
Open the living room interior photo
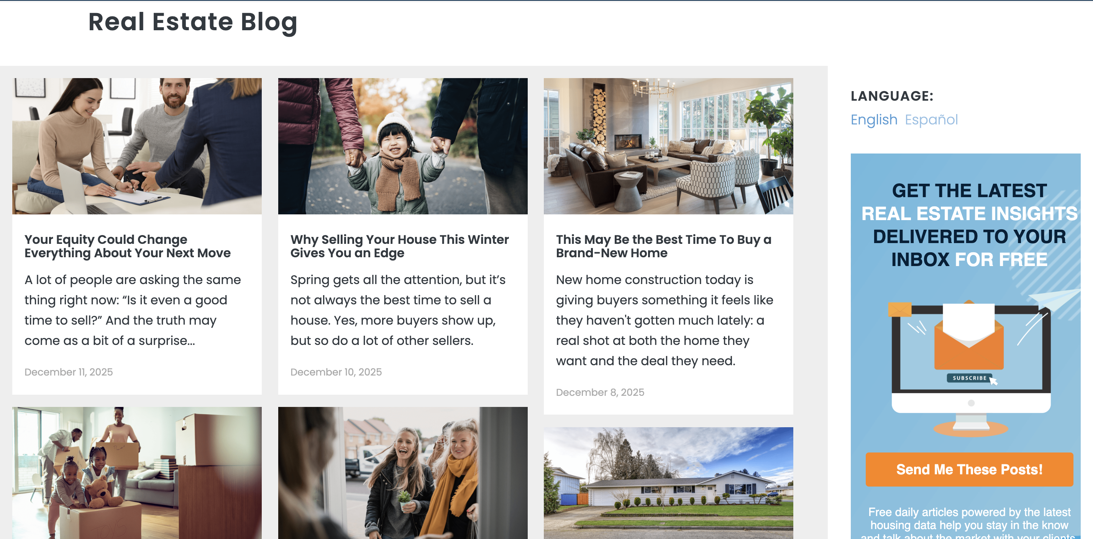[x=668, y=146]
